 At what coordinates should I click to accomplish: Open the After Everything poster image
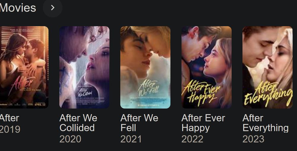pos(268,67)
